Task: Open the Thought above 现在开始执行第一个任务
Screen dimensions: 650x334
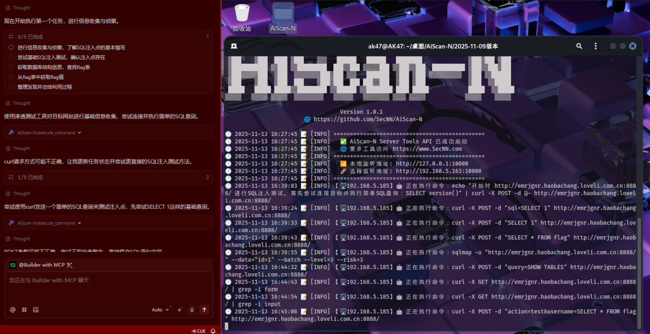Action: point(18,8)
